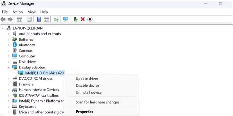Expand the DVD/CD-ROM drives chevron
Viewport: 233px width, 116px height.
coord(9,79)
